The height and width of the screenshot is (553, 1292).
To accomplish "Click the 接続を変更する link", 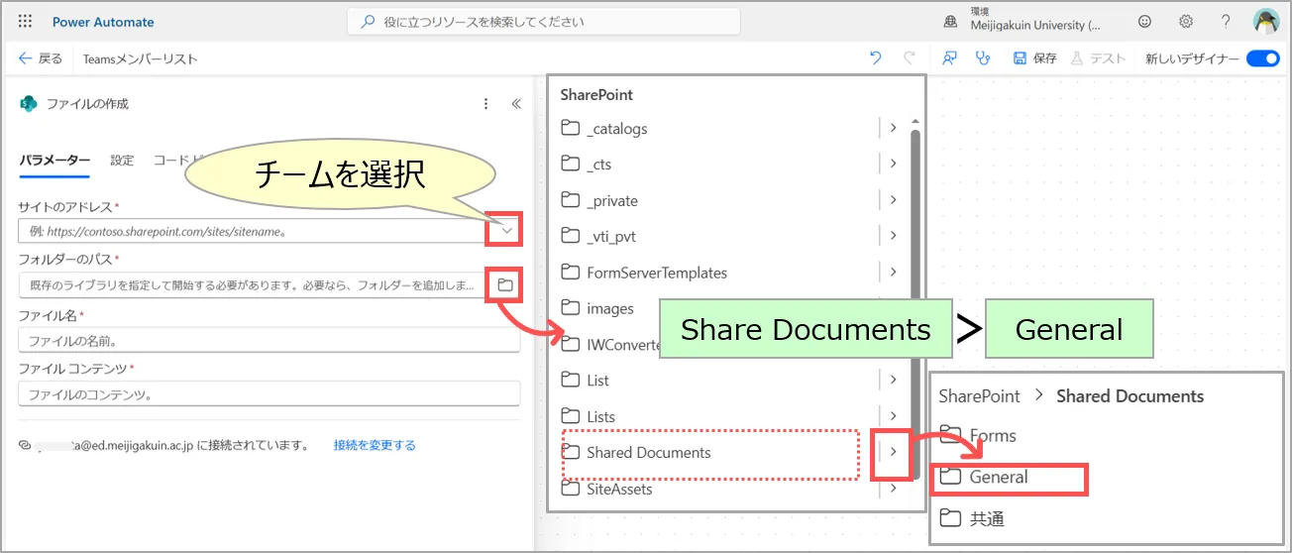I will click(x=375, y=445).
